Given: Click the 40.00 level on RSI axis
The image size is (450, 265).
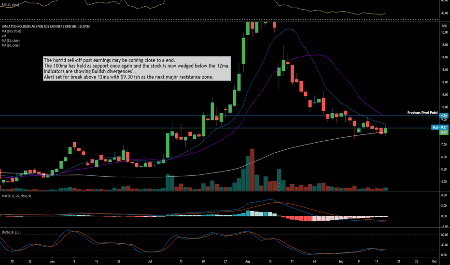Looking at the screenshot, I should tap(445, 13).
